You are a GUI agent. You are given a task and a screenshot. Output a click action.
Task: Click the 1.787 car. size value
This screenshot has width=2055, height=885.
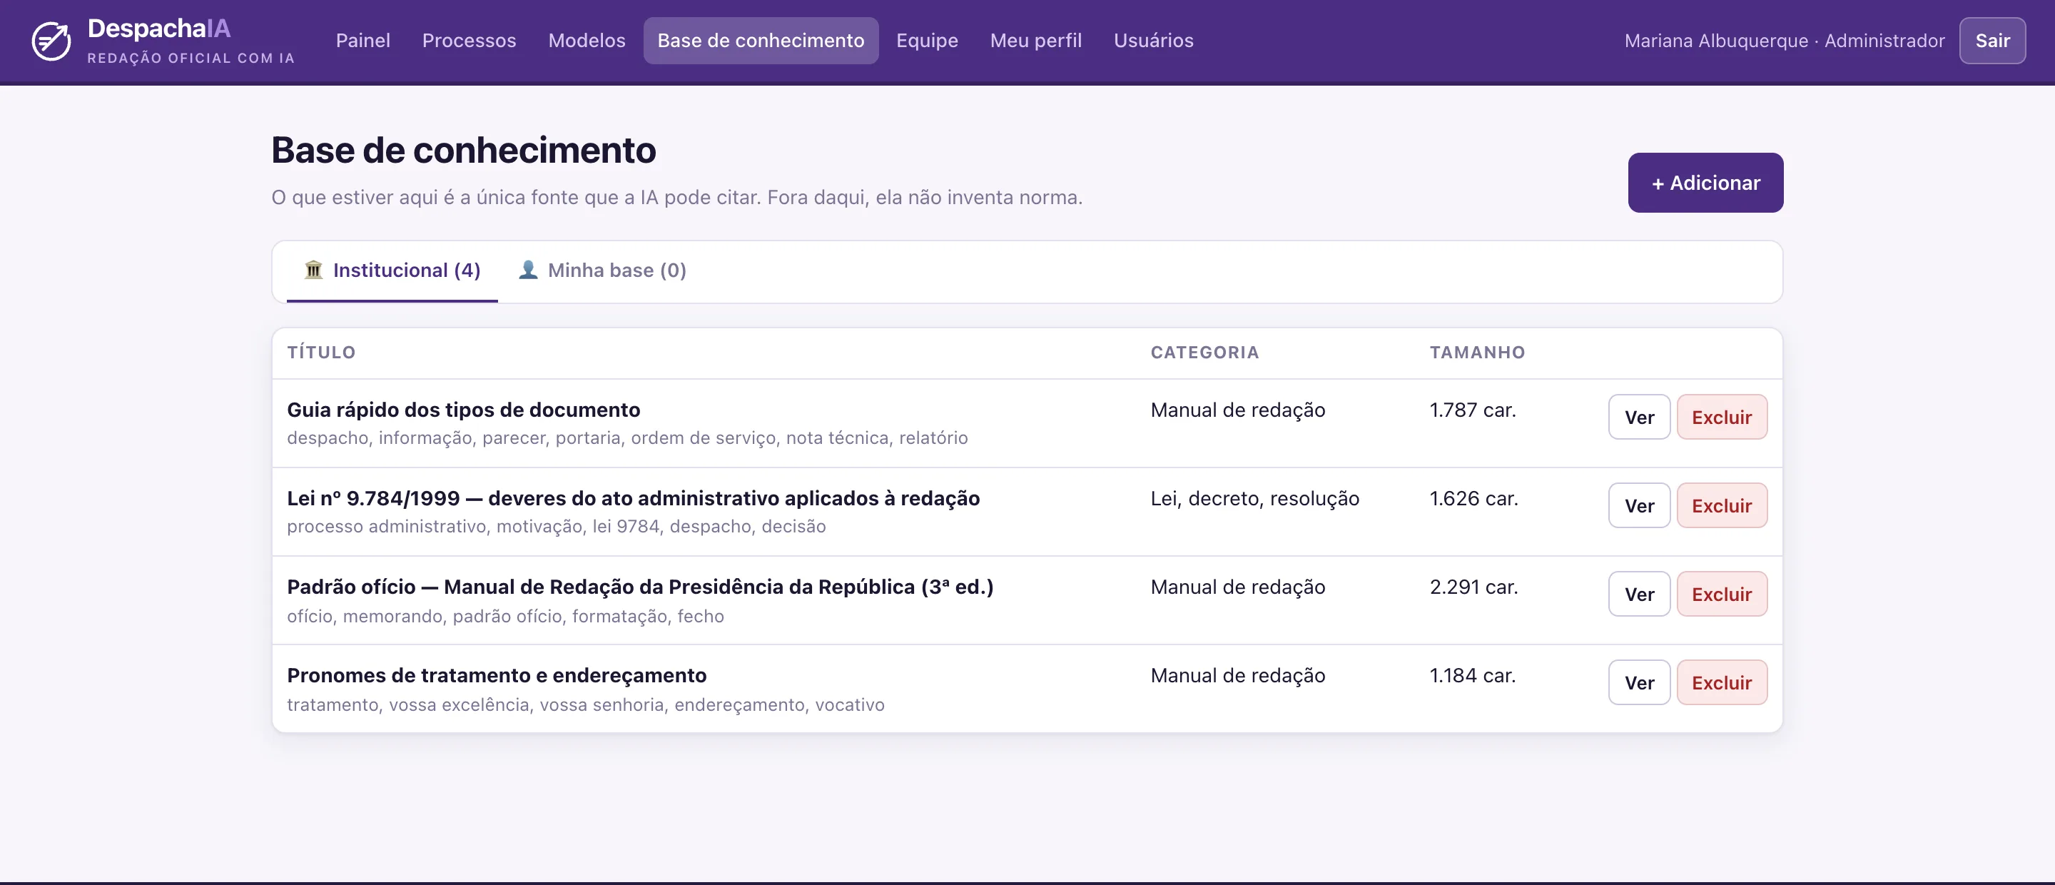pos(1473,410)
